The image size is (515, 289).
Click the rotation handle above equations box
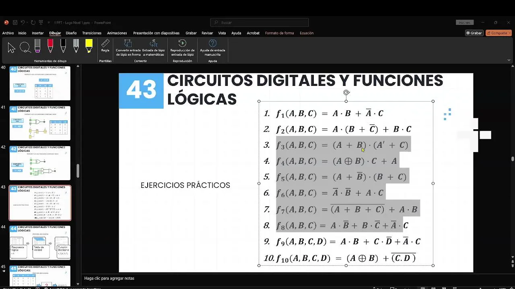coord(346,93)
